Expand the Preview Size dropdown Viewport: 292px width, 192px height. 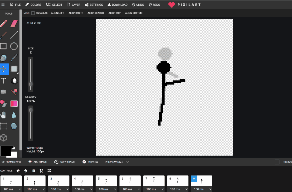117,162
